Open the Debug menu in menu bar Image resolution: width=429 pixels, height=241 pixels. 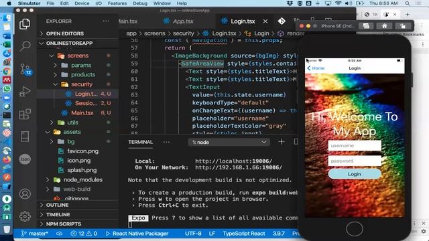tap(140, 3)
